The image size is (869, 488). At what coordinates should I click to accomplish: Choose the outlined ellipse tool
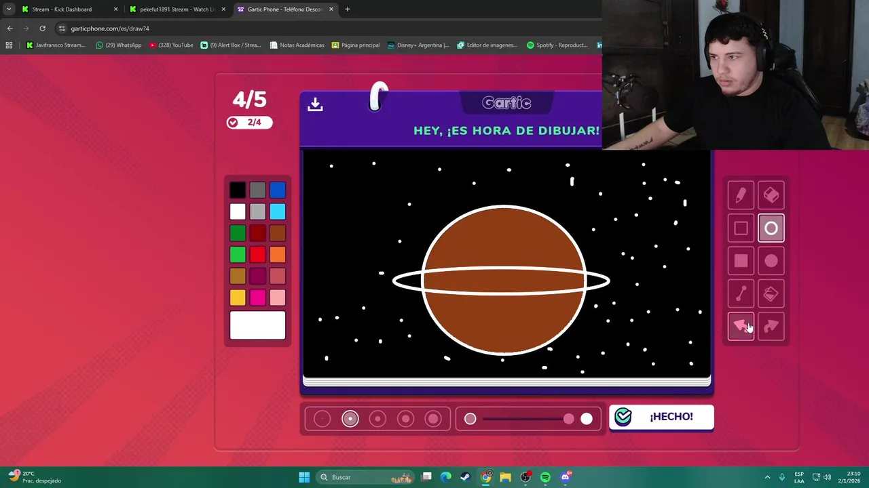tap(771, 228)
